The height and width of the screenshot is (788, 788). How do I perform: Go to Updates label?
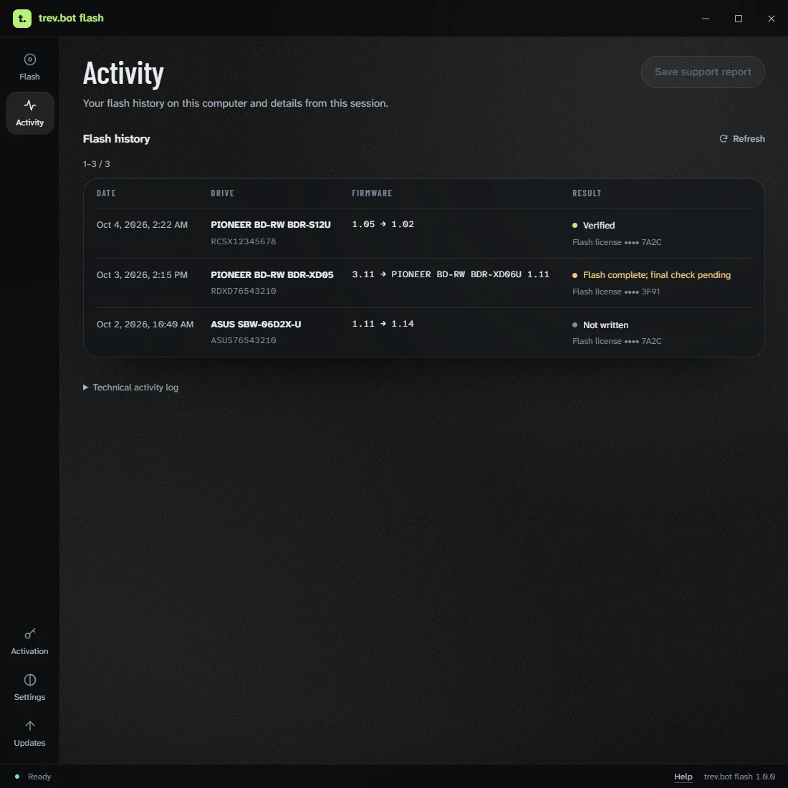29,743
